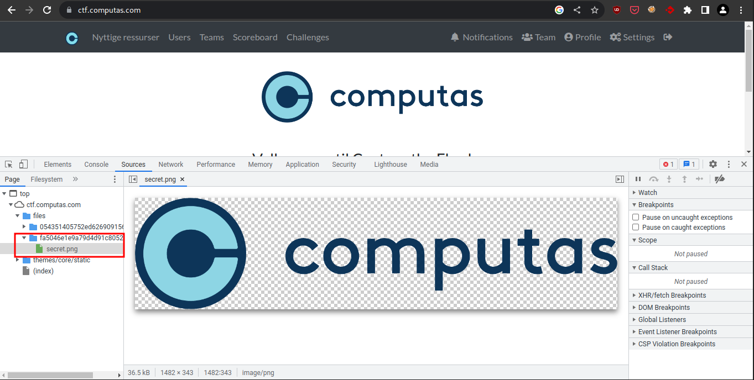This screenshot has height=380, width=754.
Task: Click the deactivate breakpoints icon
Action: pyautogui.click(x=720, y=179)
